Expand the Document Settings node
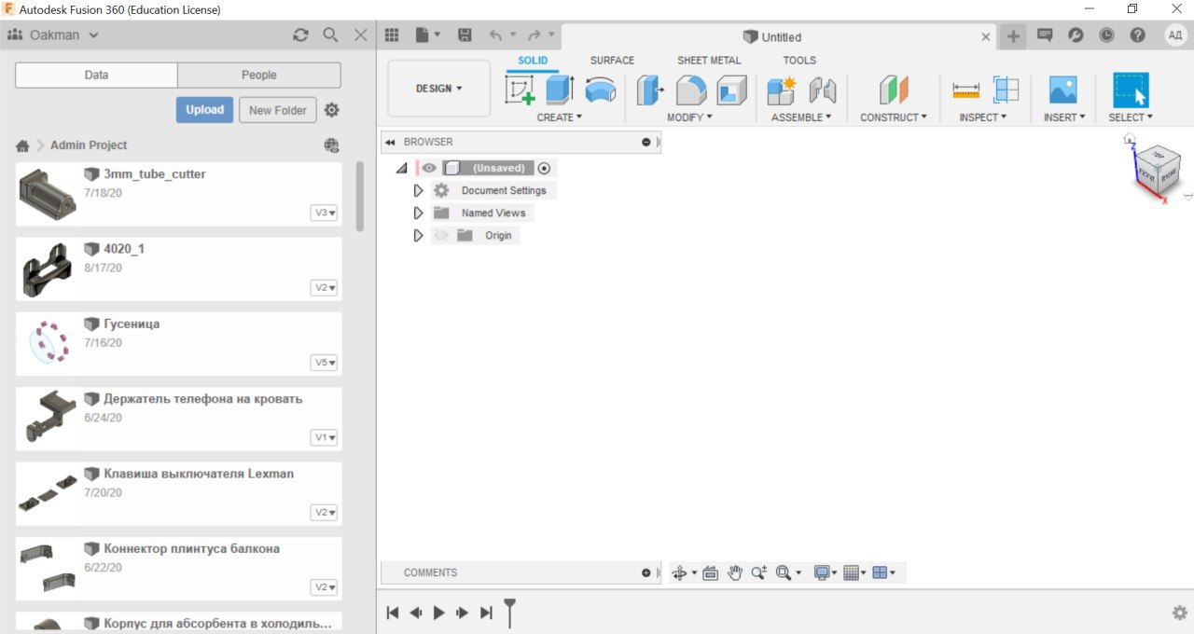The width and height of the screenshot is (1194, 634). click(x=418, y=190)
